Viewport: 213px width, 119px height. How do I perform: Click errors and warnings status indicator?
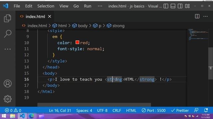(13, 110)
